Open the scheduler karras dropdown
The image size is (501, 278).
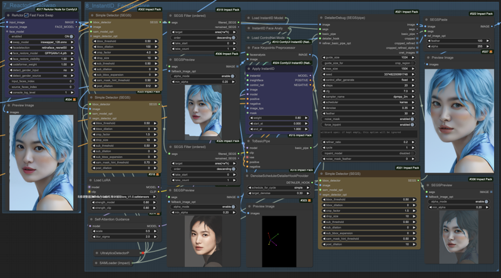tap(368, 102)
